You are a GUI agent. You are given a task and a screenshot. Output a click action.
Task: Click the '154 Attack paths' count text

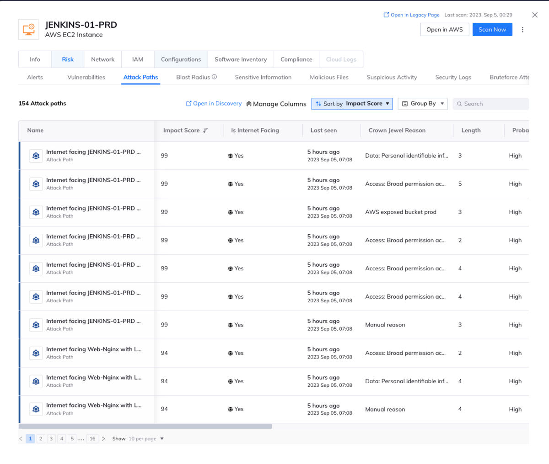pyautogui.click(x=42, y=104)
